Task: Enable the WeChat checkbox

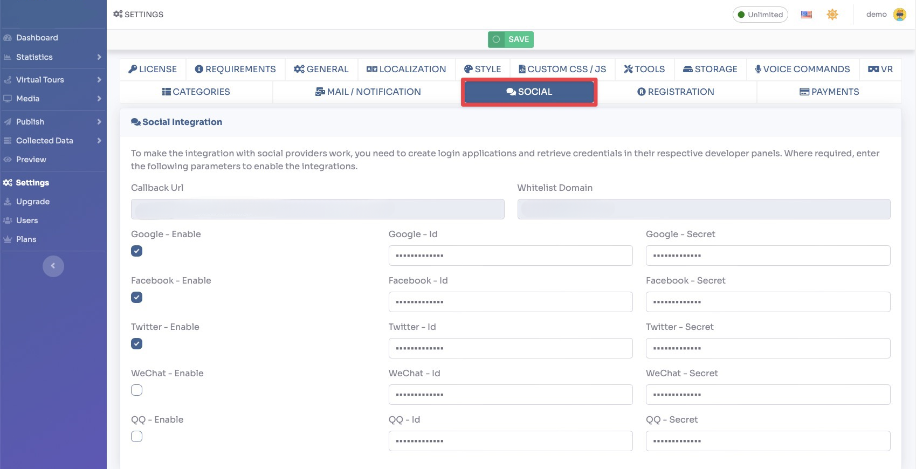Action: click(x=137, y=390)
